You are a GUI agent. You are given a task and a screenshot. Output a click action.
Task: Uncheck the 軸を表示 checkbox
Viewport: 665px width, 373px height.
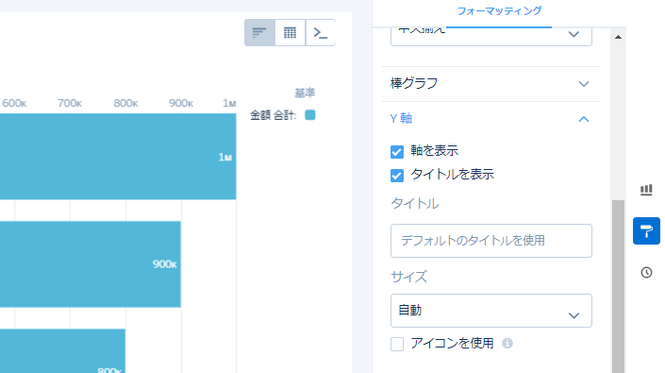[397, 151]
